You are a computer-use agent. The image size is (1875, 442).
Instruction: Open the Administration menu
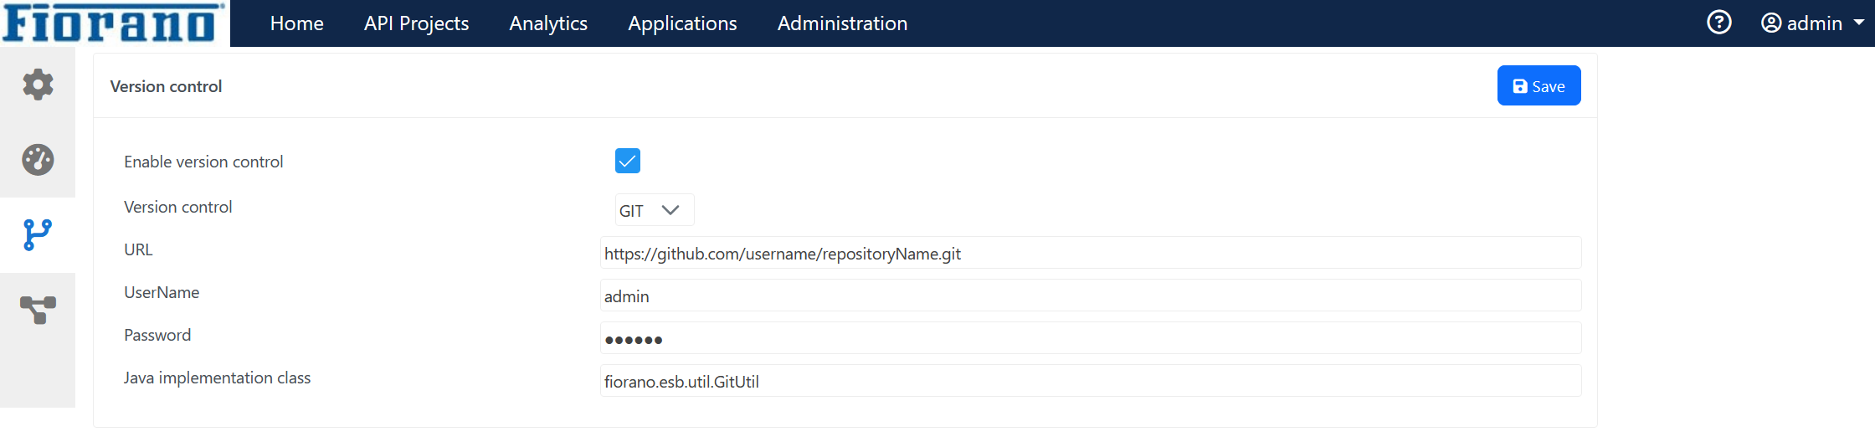842,23
